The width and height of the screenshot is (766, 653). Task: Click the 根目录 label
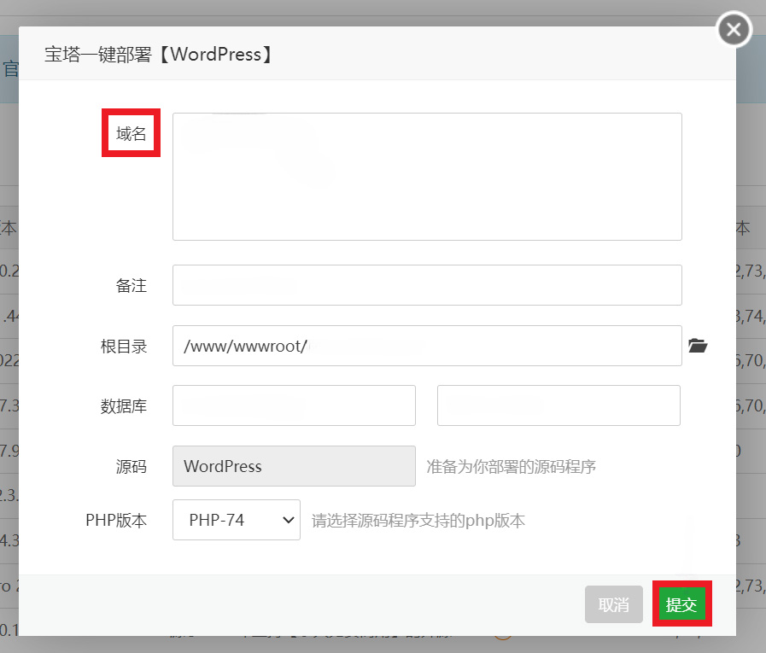(124, 347)
